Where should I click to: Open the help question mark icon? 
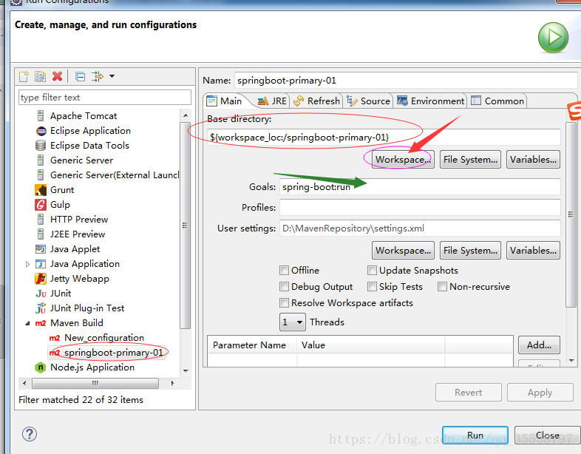[30, 434]
